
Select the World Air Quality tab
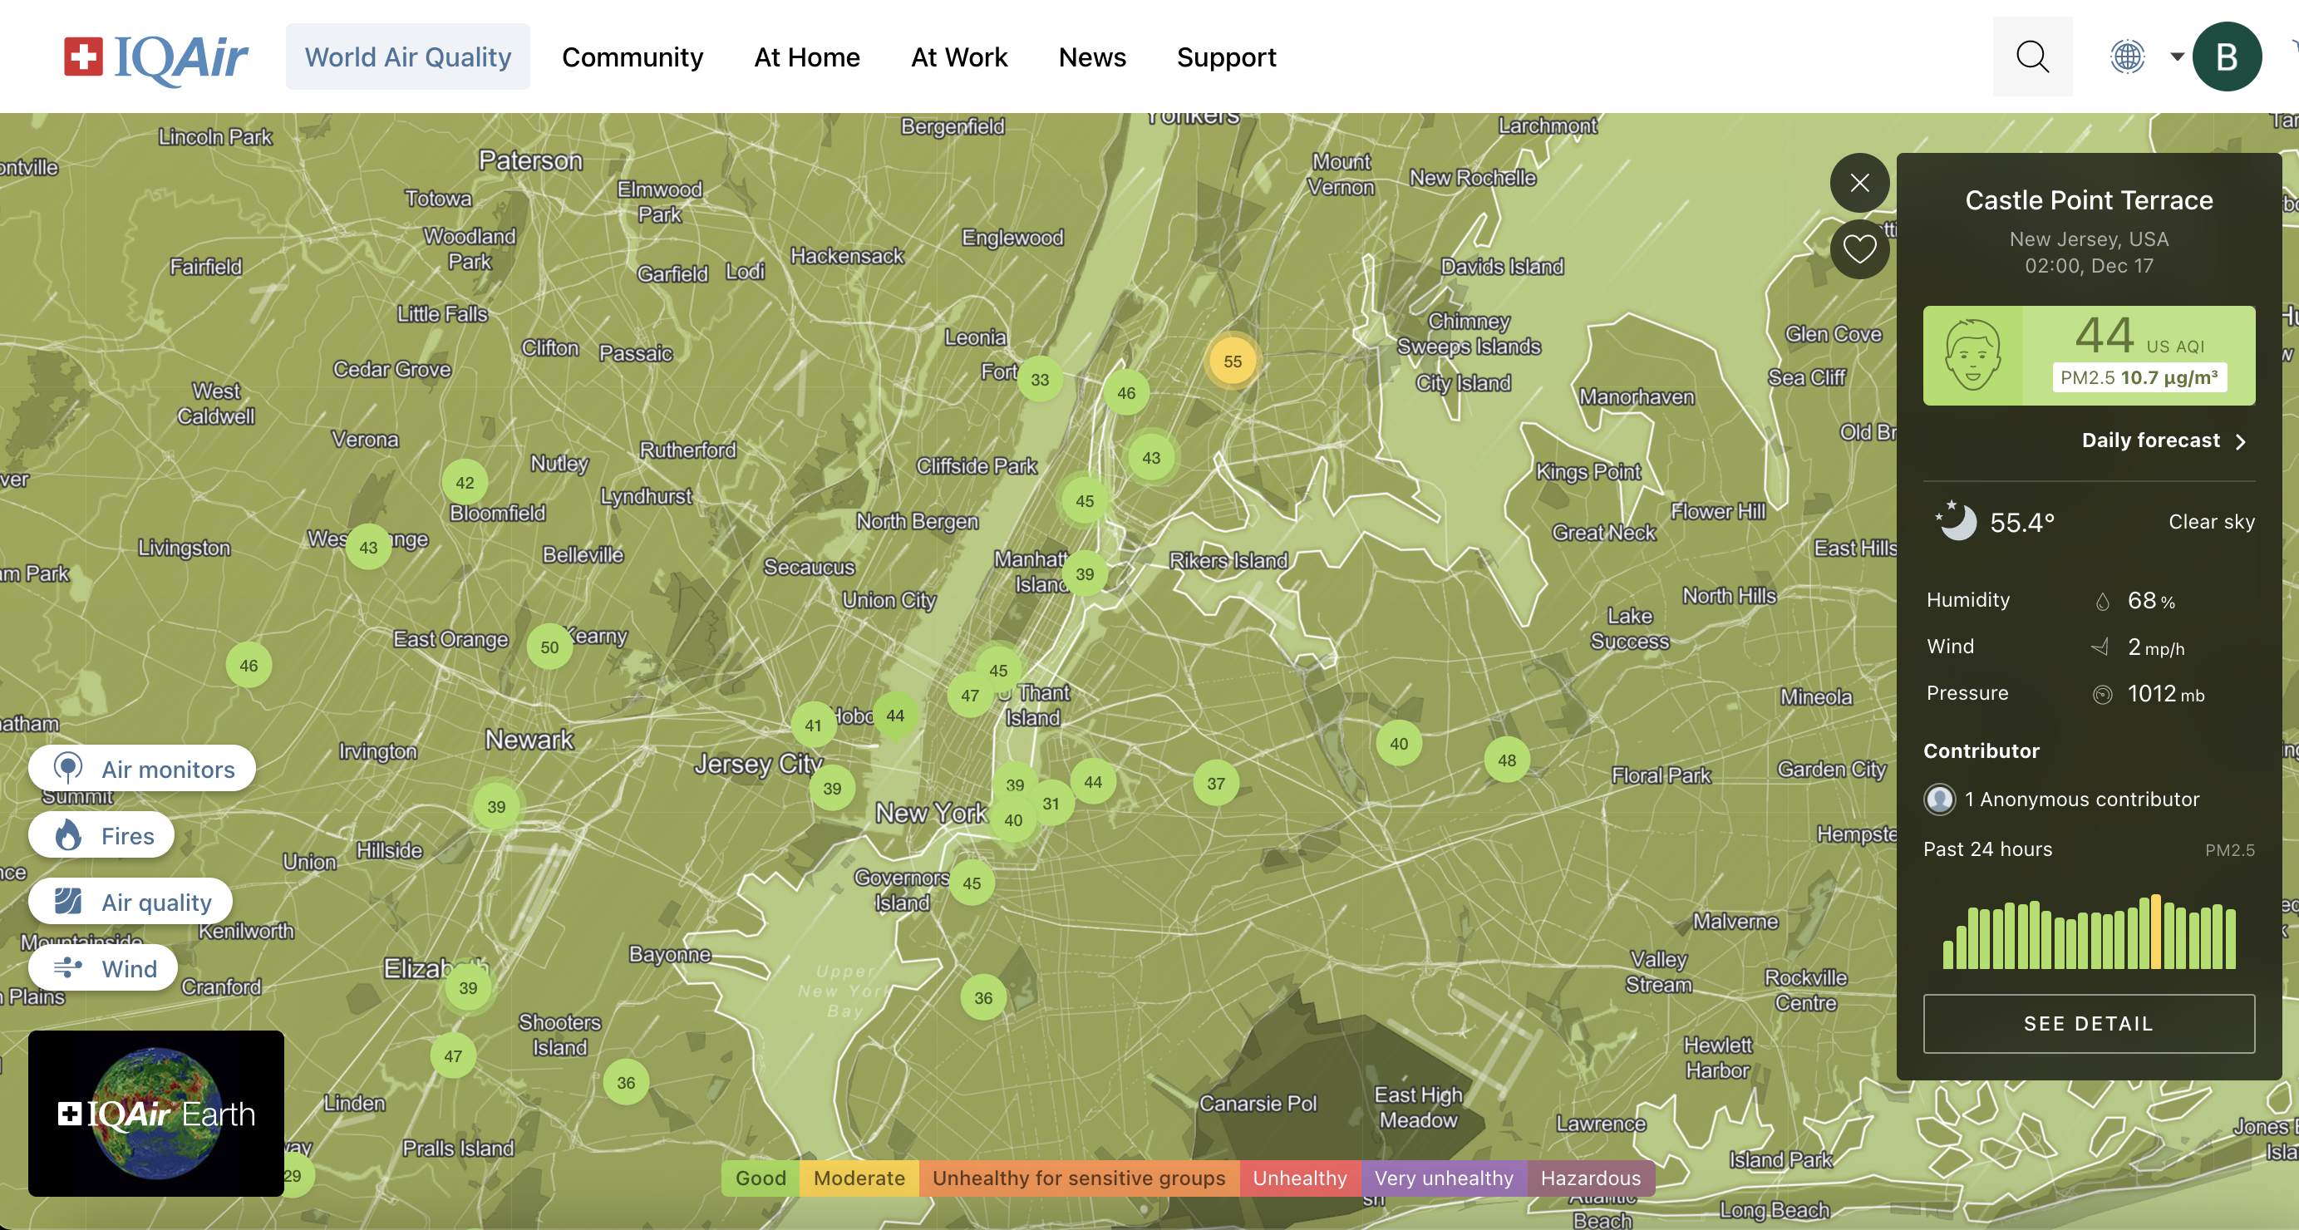tap(408, 57)
